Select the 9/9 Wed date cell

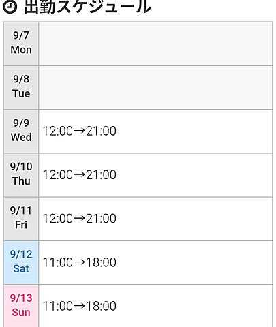[21, 131]
